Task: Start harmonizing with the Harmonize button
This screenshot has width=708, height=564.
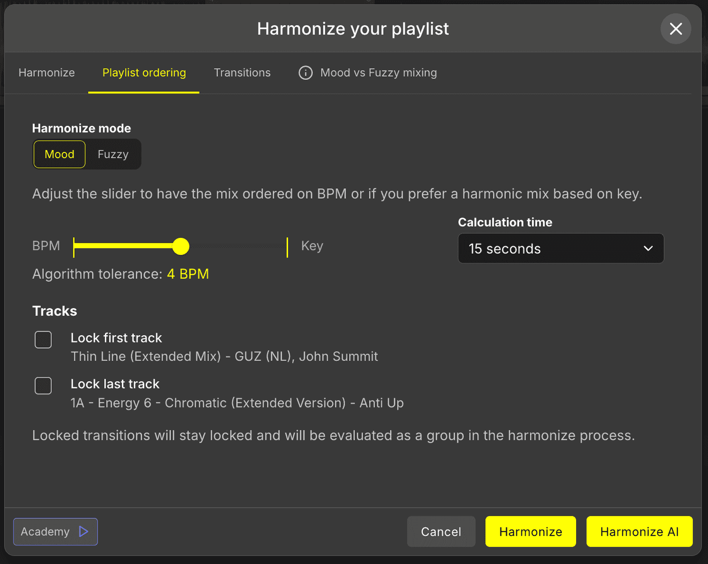Action: point(530,531)
